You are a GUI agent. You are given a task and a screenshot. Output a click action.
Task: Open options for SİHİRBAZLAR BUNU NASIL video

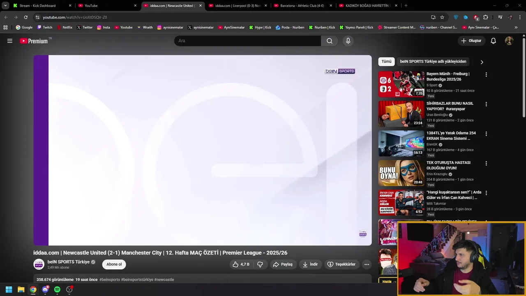tap(486, 104)
